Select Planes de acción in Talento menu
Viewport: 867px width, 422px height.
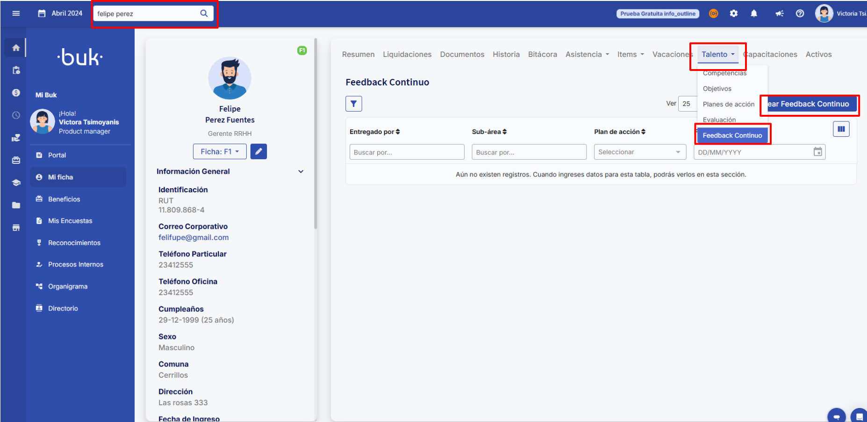[x=729, y=104]
